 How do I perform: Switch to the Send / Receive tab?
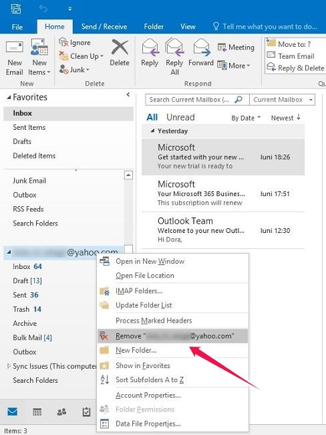(104, 26)
